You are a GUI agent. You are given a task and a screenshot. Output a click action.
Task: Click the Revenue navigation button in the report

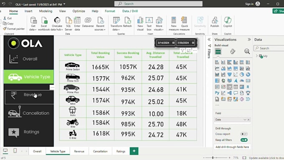coord(29,97)
